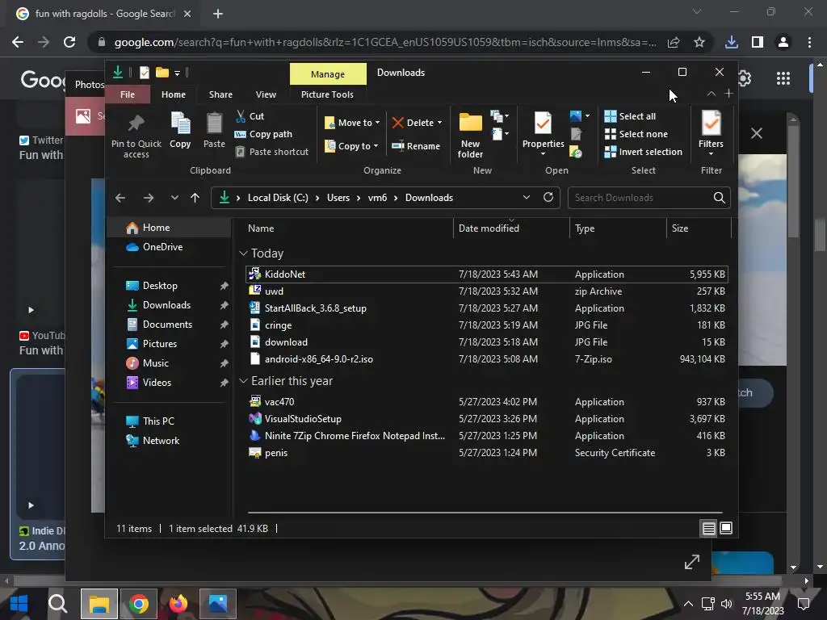Click Invert selection
This screenshot has height=620, width=827.
pyautogui.click(x=644, y=152)
